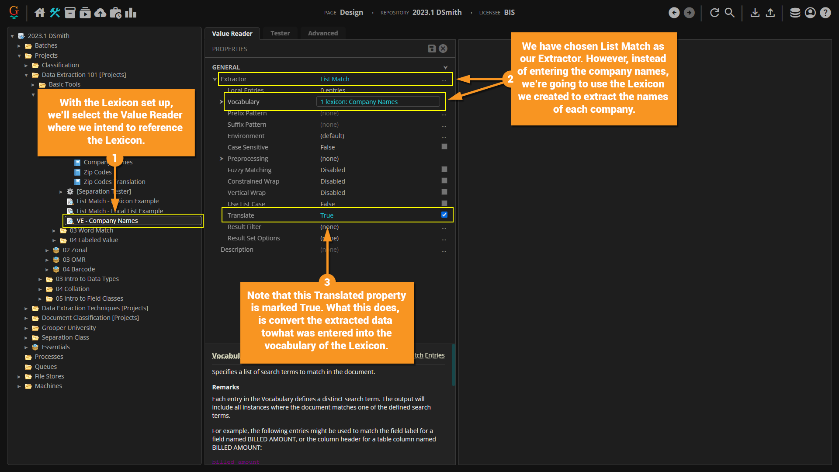Open the search magnifier icon

tap(730, 13)
